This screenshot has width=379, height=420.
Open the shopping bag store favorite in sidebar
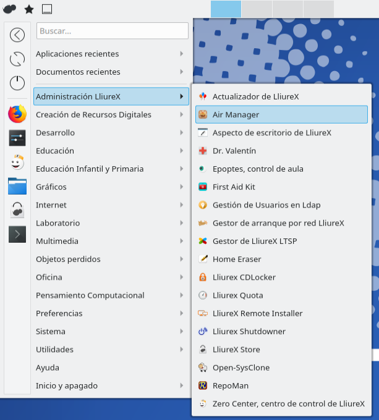coord(17,210)
